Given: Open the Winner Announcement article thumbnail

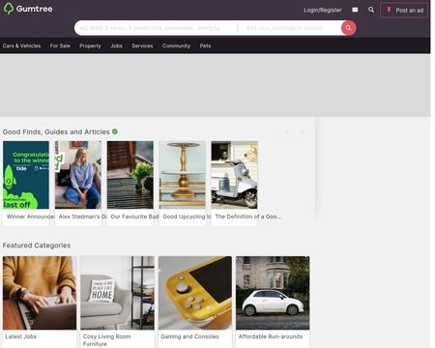Looking at the screenshot, I should coord(26,175).
